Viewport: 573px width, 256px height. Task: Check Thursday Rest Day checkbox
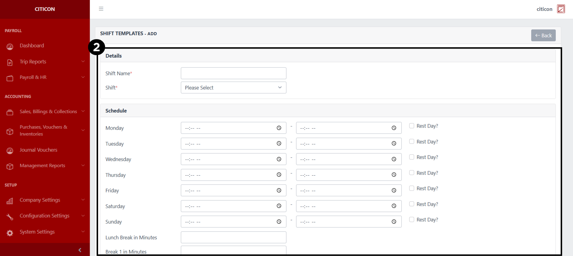(412, 173)
